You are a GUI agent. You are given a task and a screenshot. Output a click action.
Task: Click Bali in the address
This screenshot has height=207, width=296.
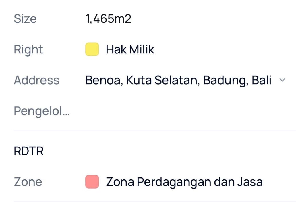click(262, 80)
